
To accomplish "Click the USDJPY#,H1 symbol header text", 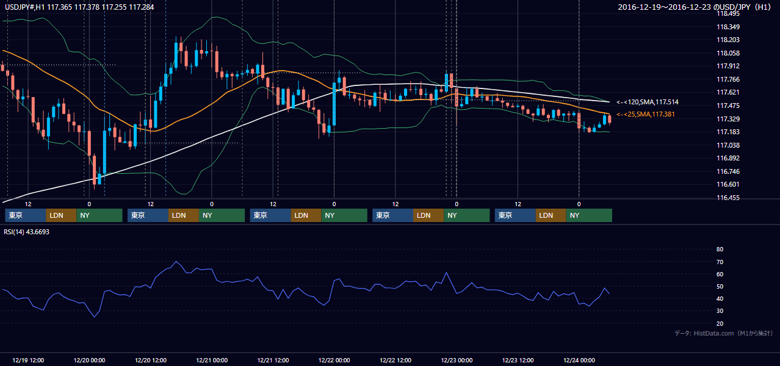I will pos(79,7).
